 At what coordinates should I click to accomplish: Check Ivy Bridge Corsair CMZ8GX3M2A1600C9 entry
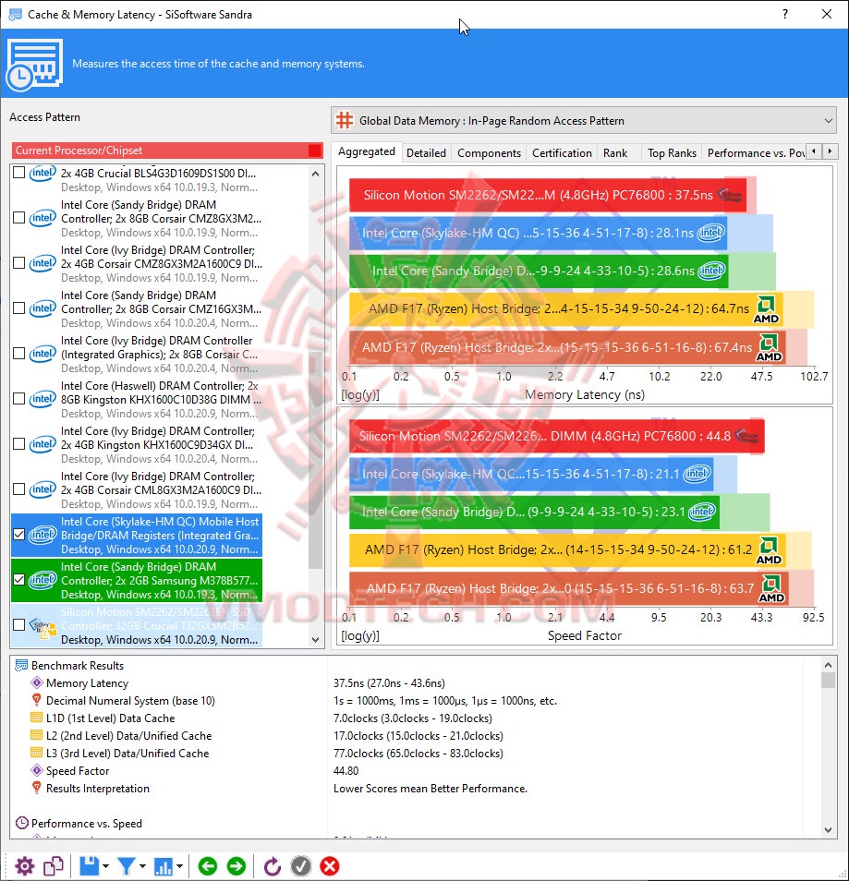[x=18, y=263]
